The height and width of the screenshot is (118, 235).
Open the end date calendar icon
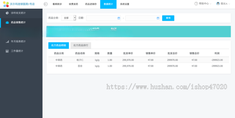158,18
